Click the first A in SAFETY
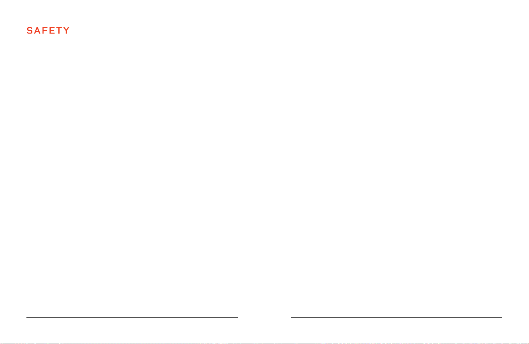The height and width of the screenshot is (344, 529). point(38,30)
